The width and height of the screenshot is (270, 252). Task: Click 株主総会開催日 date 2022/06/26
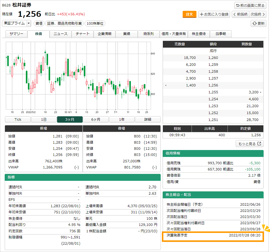click(250, 205)
